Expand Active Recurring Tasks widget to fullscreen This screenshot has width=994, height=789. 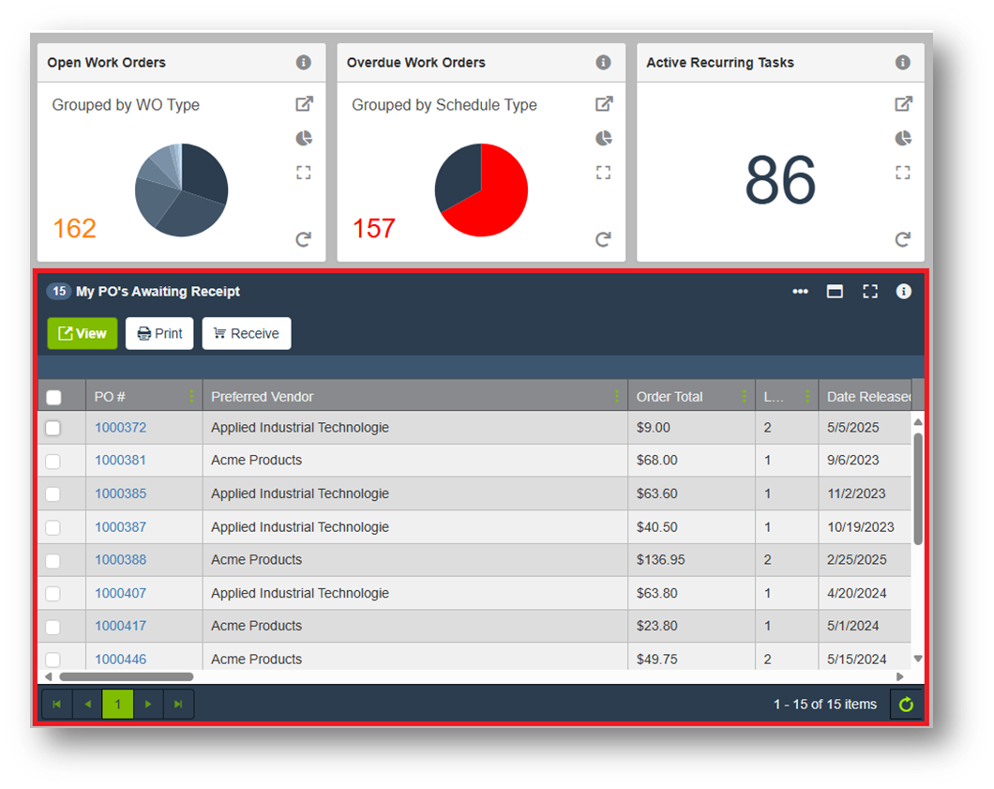pos(902,173)
